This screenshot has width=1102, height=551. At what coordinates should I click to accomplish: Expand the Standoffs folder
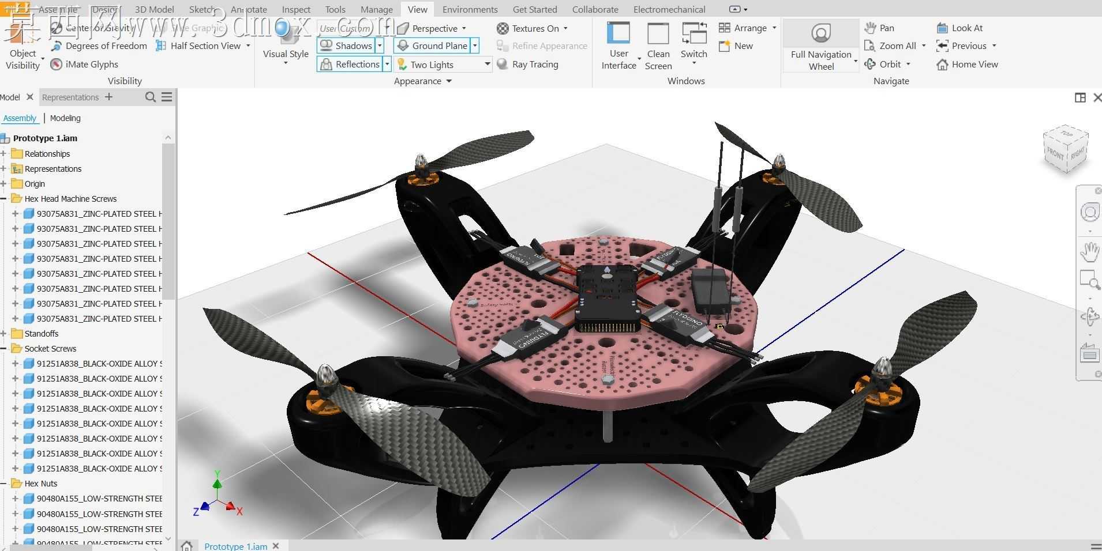point(3,334)
